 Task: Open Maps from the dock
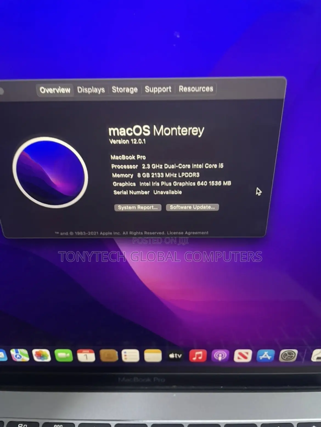click(x=20, y=356)
